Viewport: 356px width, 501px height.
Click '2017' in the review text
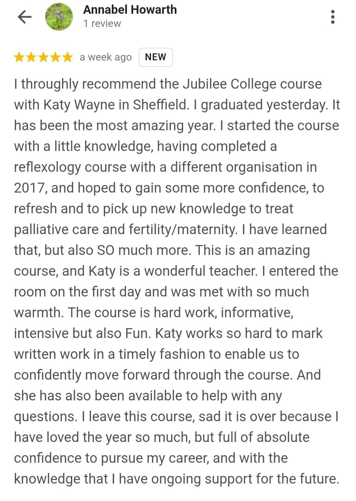tap(29, 188)
